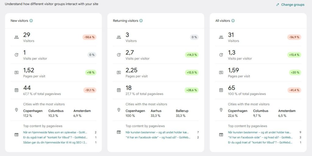Open "Vi har en Facebook-side" link in Returning visitors
This screenshot has height=156, width=312.
pyautogui.click(x=158, y=137)
